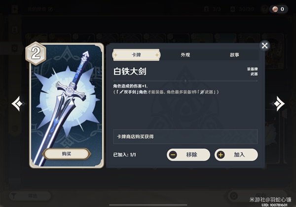
Task: Click the coin currency icon at top
Action: 275,9
